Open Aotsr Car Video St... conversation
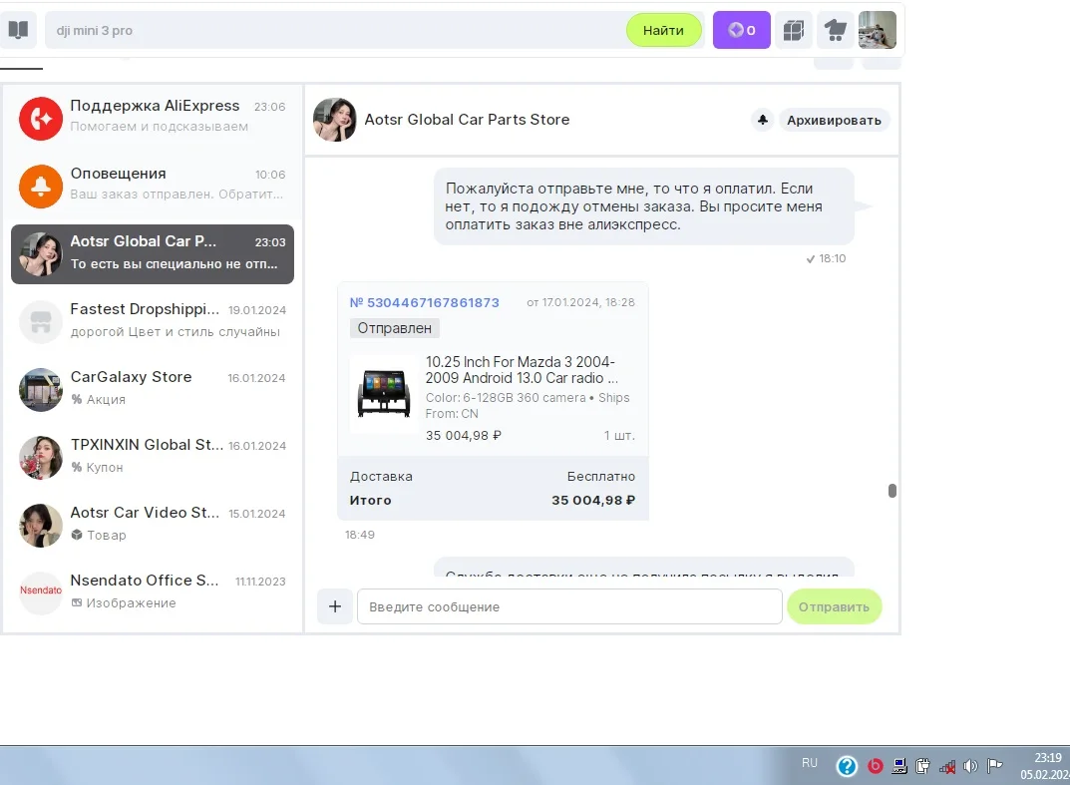The image size is (1070, 785). coord(153,525)
